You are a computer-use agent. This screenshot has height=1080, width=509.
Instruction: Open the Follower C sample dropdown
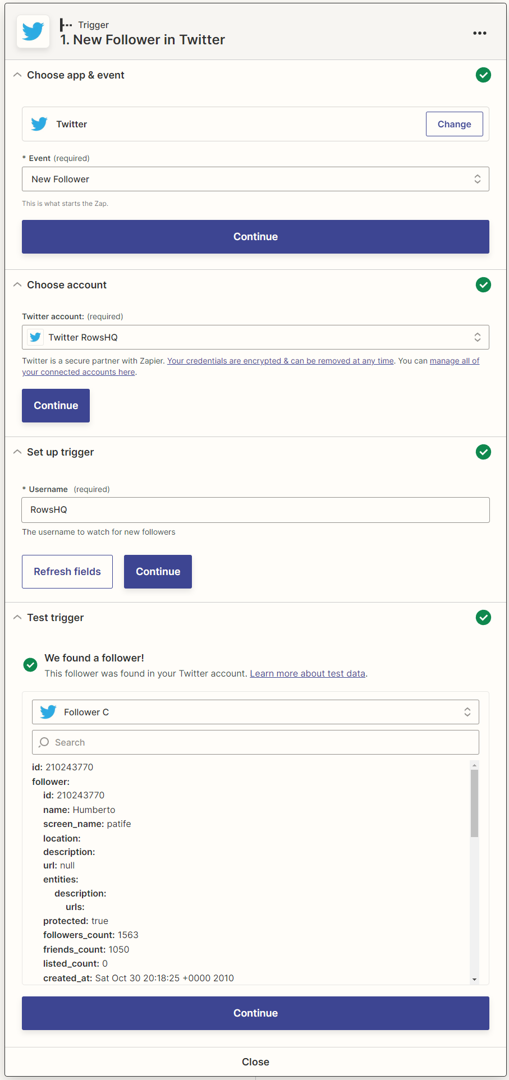255,712
